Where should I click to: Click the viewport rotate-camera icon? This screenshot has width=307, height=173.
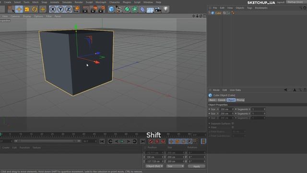coord(201,16)
